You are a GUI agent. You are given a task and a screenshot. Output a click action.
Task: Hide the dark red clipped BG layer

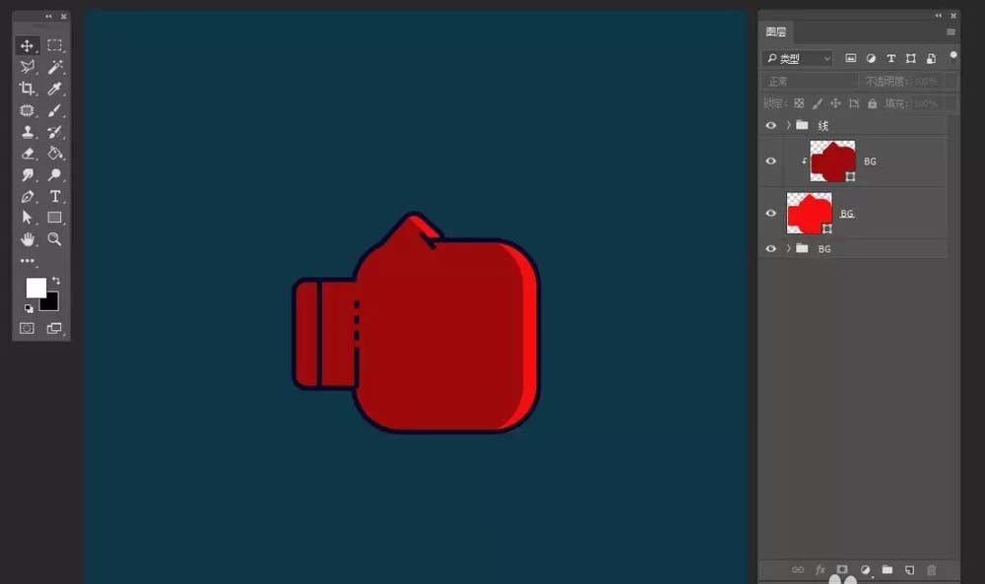pyautogui.click(x=771, y=162)
